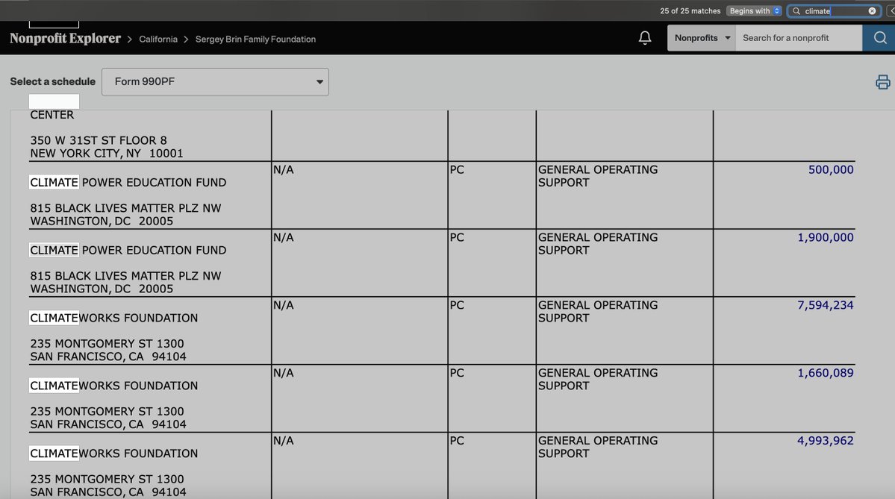Click the magnifier search submit button

pyautogui.click(x=879, y=37)
